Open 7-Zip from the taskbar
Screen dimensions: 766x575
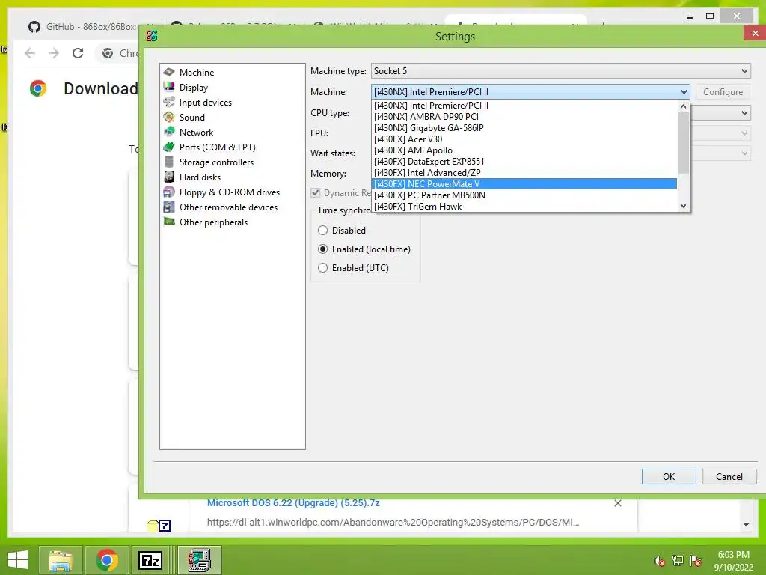(x=150, y=560)
